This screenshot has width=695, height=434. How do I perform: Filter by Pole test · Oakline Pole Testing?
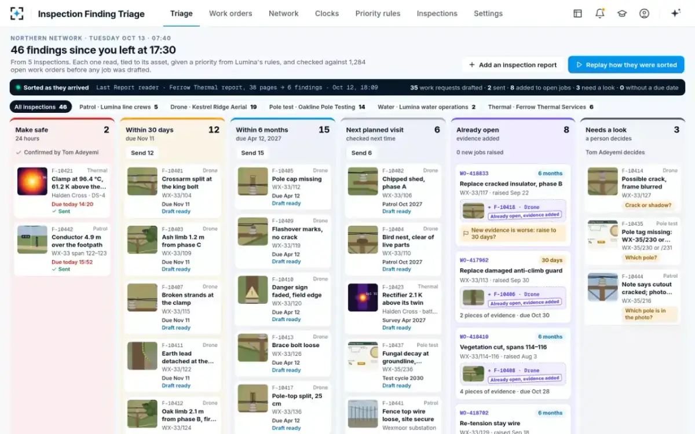click(x=317, y=107)
